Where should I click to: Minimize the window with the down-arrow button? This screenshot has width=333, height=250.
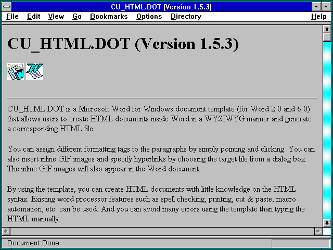(316, 7)
